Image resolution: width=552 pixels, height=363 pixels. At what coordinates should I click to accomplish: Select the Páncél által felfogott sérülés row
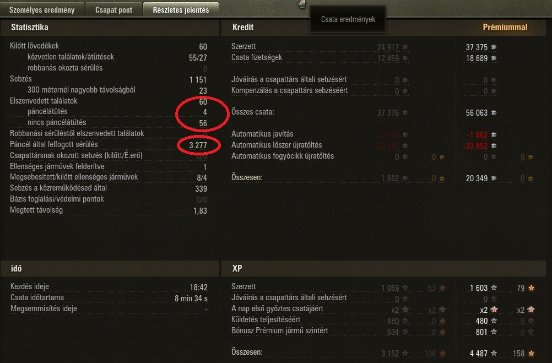109,145
